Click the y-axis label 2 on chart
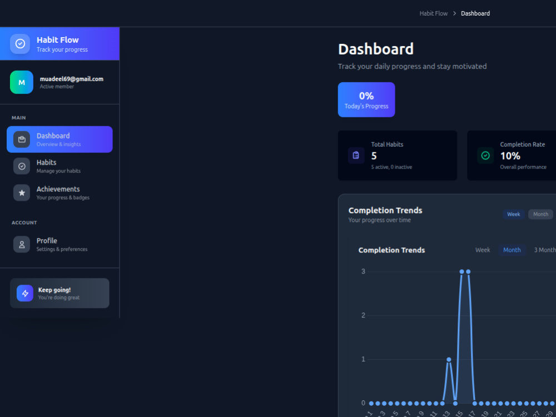Screen dimensions: 556x417 point(363,315)
